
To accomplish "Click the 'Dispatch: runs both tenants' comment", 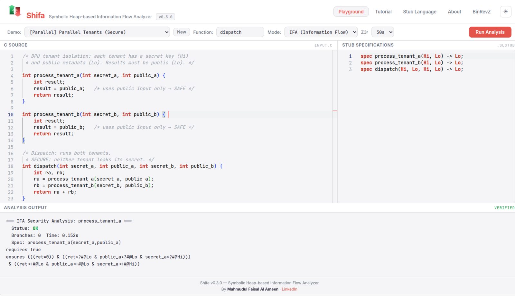I will 66,153.
